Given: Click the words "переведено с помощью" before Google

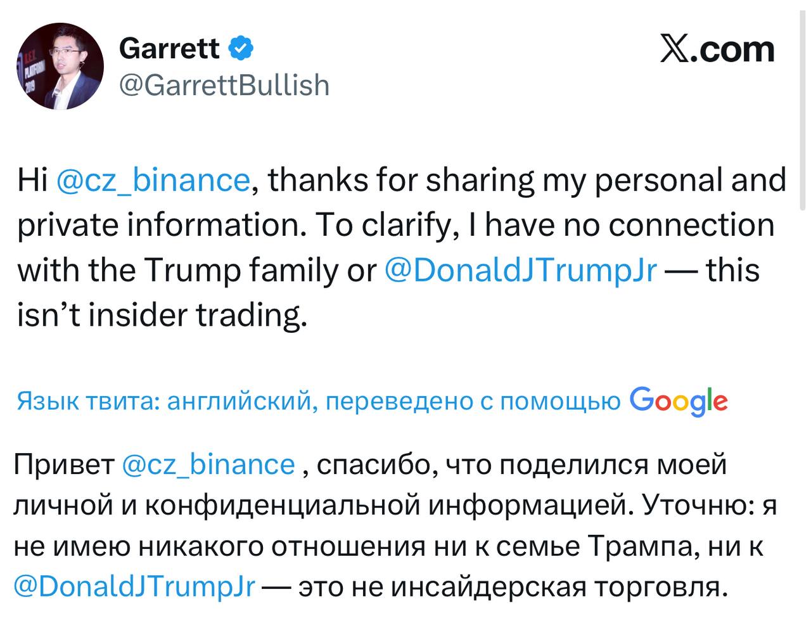Looking at the screenshot, I should pos(473,401).
